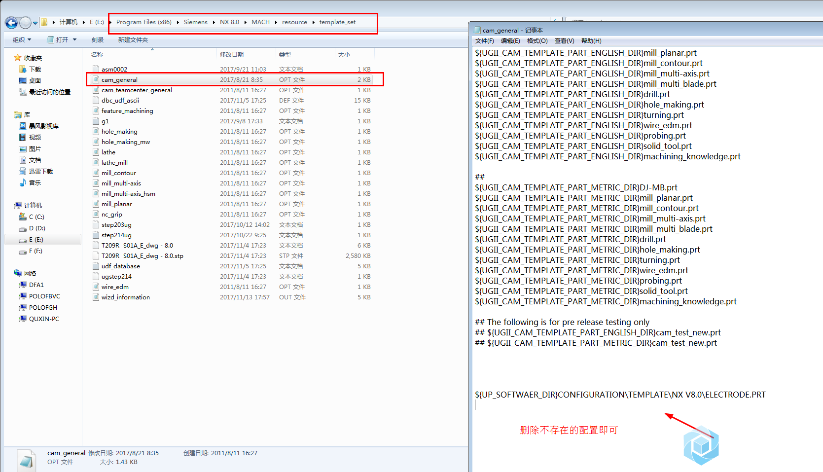Open the recent locations dropdown arrow
Viewport: 823px width, 472px height.
35,23
